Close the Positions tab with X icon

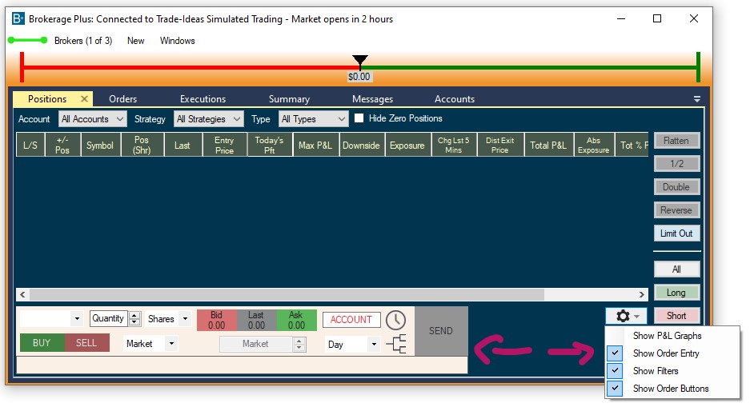tap(84, 99)
